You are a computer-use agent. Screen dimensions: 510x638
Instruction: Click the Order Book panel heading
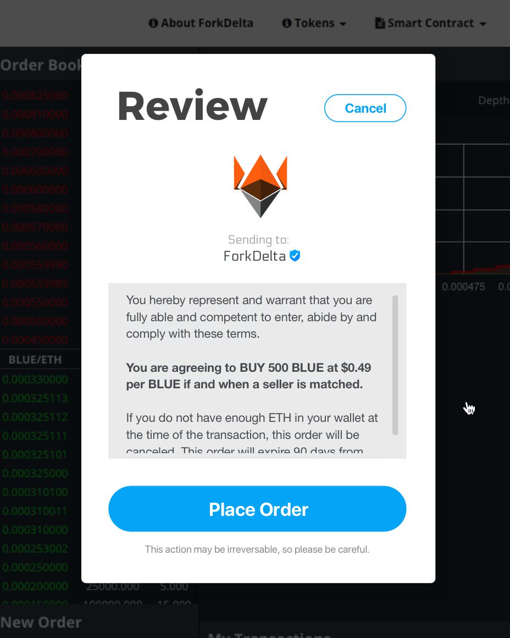(x=41, y=65)
